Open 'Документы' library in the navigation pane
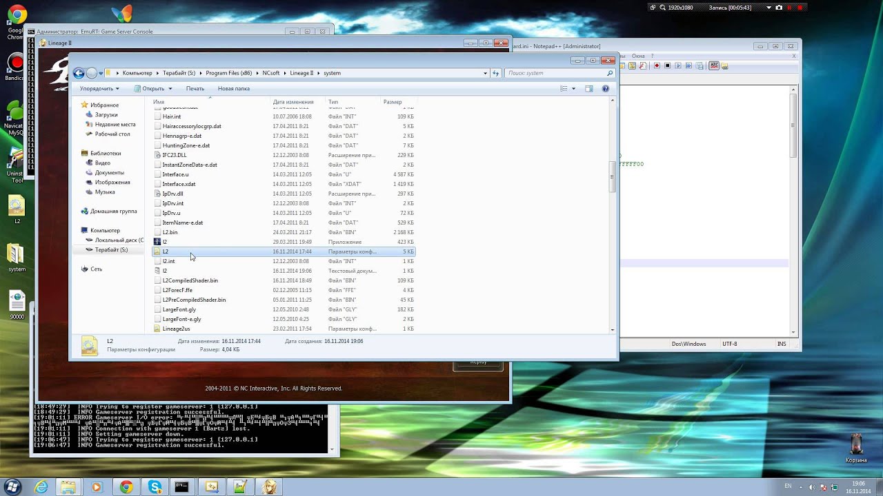Viewport: 883px width, 496px height. (x=110, y=173)
